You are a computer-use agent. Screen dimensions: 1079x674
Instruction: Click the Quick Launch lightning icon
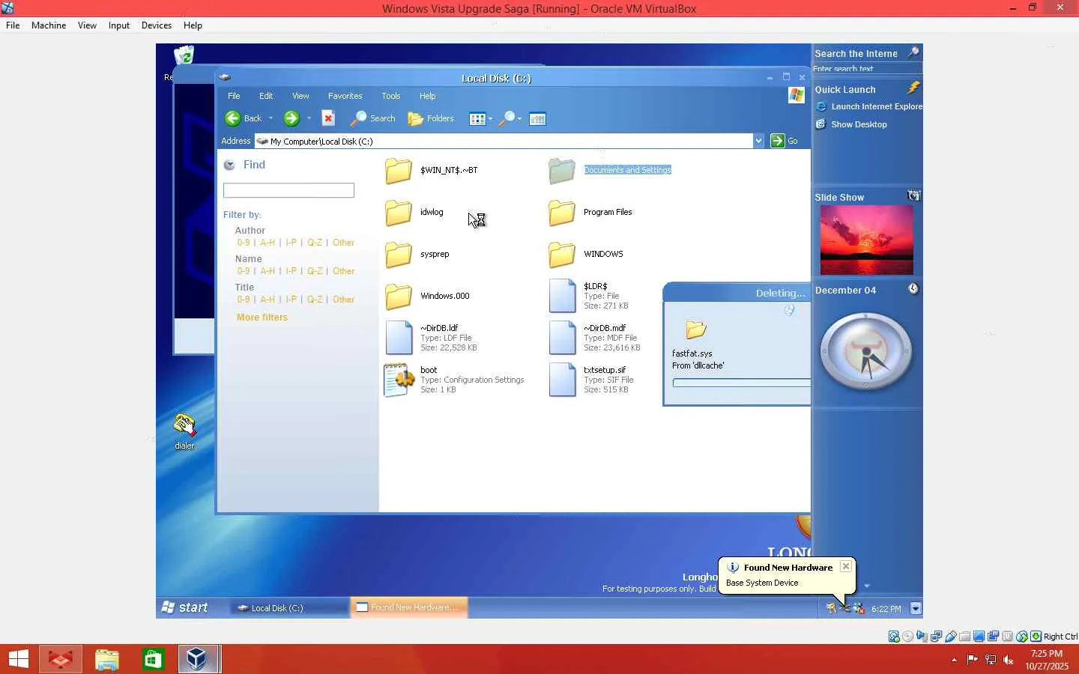coord(913,88)
